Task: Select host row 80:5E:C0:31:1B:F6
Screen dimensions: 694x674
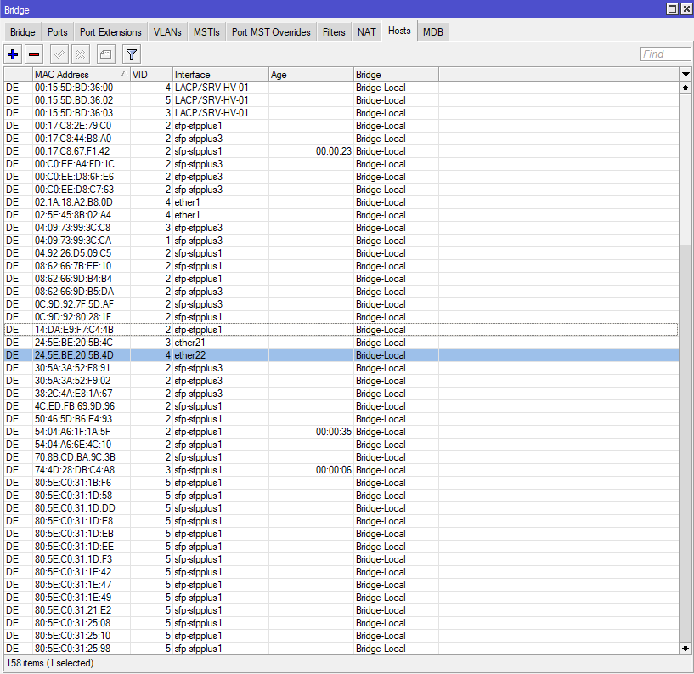Action: (341, 483)
